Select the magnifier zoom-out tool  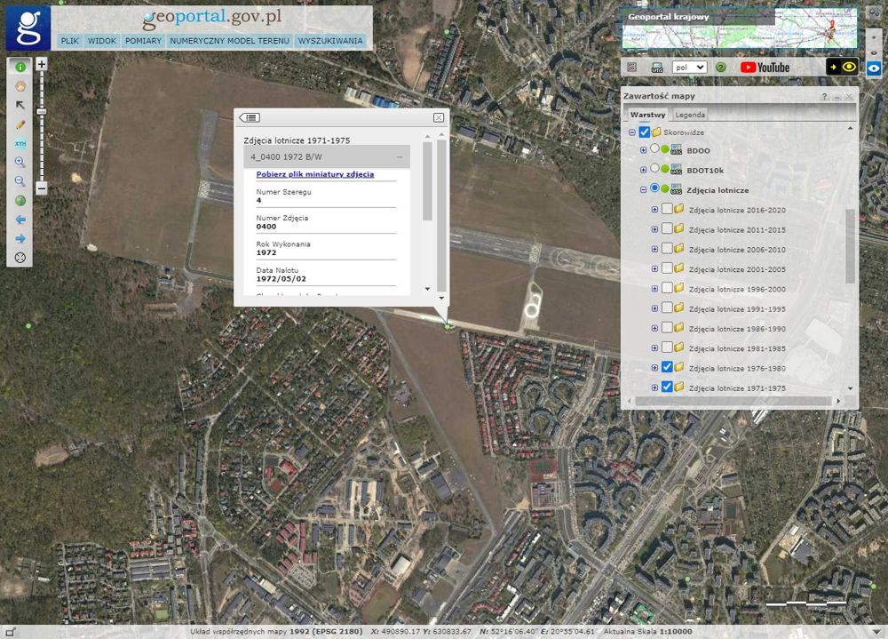coord(20,181)
